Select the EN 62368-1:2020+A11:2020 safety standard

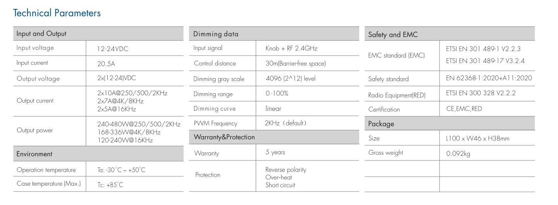click(x=489, y=79)
